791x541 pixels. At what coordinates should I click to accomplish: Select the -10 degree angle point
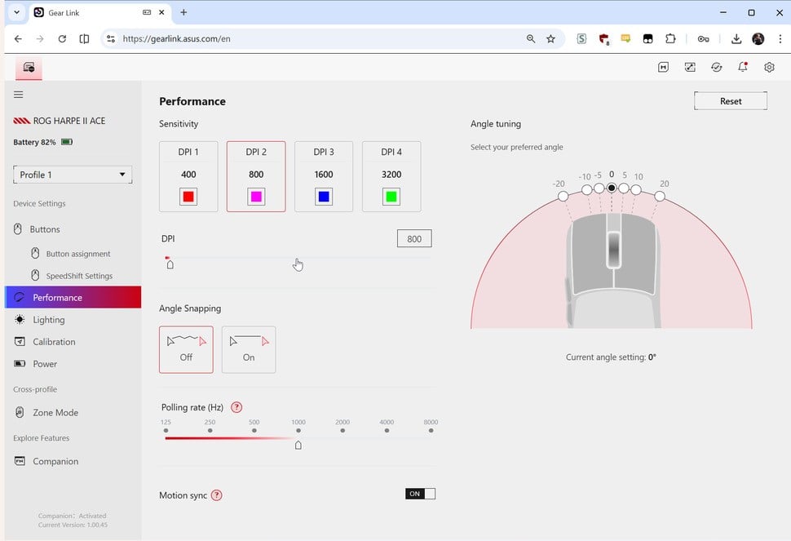(x=586, y=190)
